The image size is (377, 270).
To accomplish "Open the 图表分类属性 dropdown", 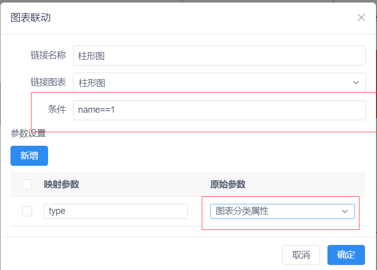I will pos(282,211).
